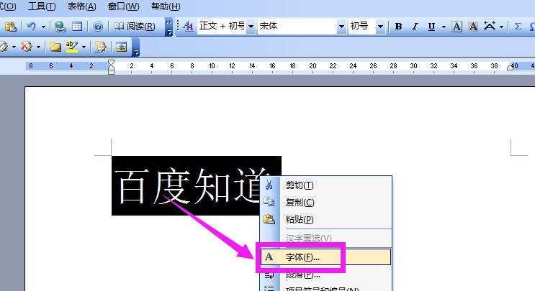Click the Sigma AutoSum icon
535x291 pixels.
(518, 26)
